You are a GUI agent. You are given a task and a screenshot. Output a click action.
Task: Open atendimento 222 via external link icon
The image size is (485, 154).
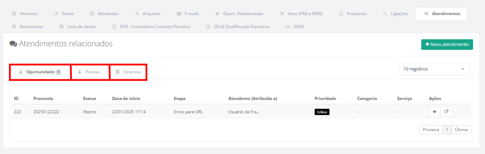coord(446,112)
